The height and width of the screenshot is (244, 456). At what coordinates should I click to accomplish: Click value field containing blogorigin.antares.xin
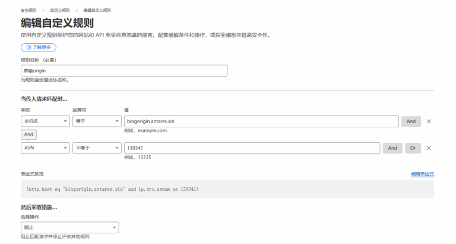[x=261, y=121]
